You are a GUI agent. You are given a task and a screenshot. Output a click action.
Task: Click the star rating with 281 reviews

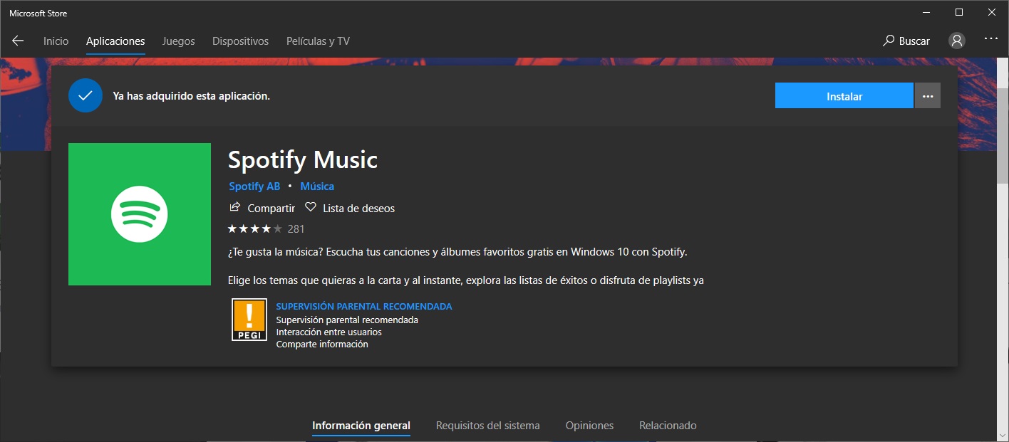coord(266,228)
